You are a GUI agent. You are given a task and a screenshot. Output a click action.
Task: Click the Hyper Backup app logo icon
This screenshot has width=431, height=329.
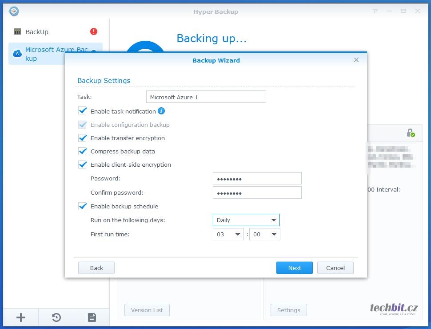pos(14,11)
